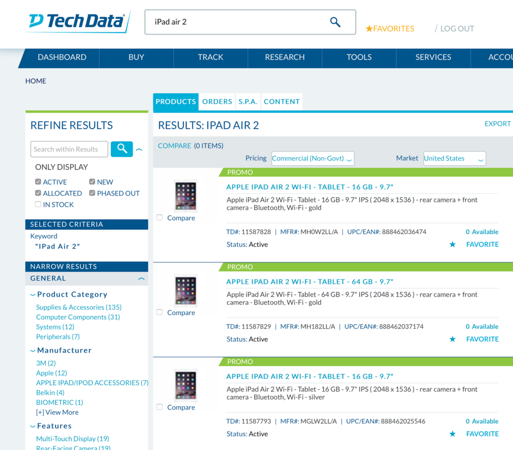
Task: Uncheck the Phased Out filter
Action: [x=92, y=193]
